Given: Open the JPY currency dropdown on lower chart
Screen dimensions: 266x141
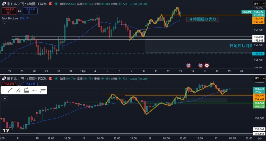Looking at the screenshot, I should [x=259, y=78].
